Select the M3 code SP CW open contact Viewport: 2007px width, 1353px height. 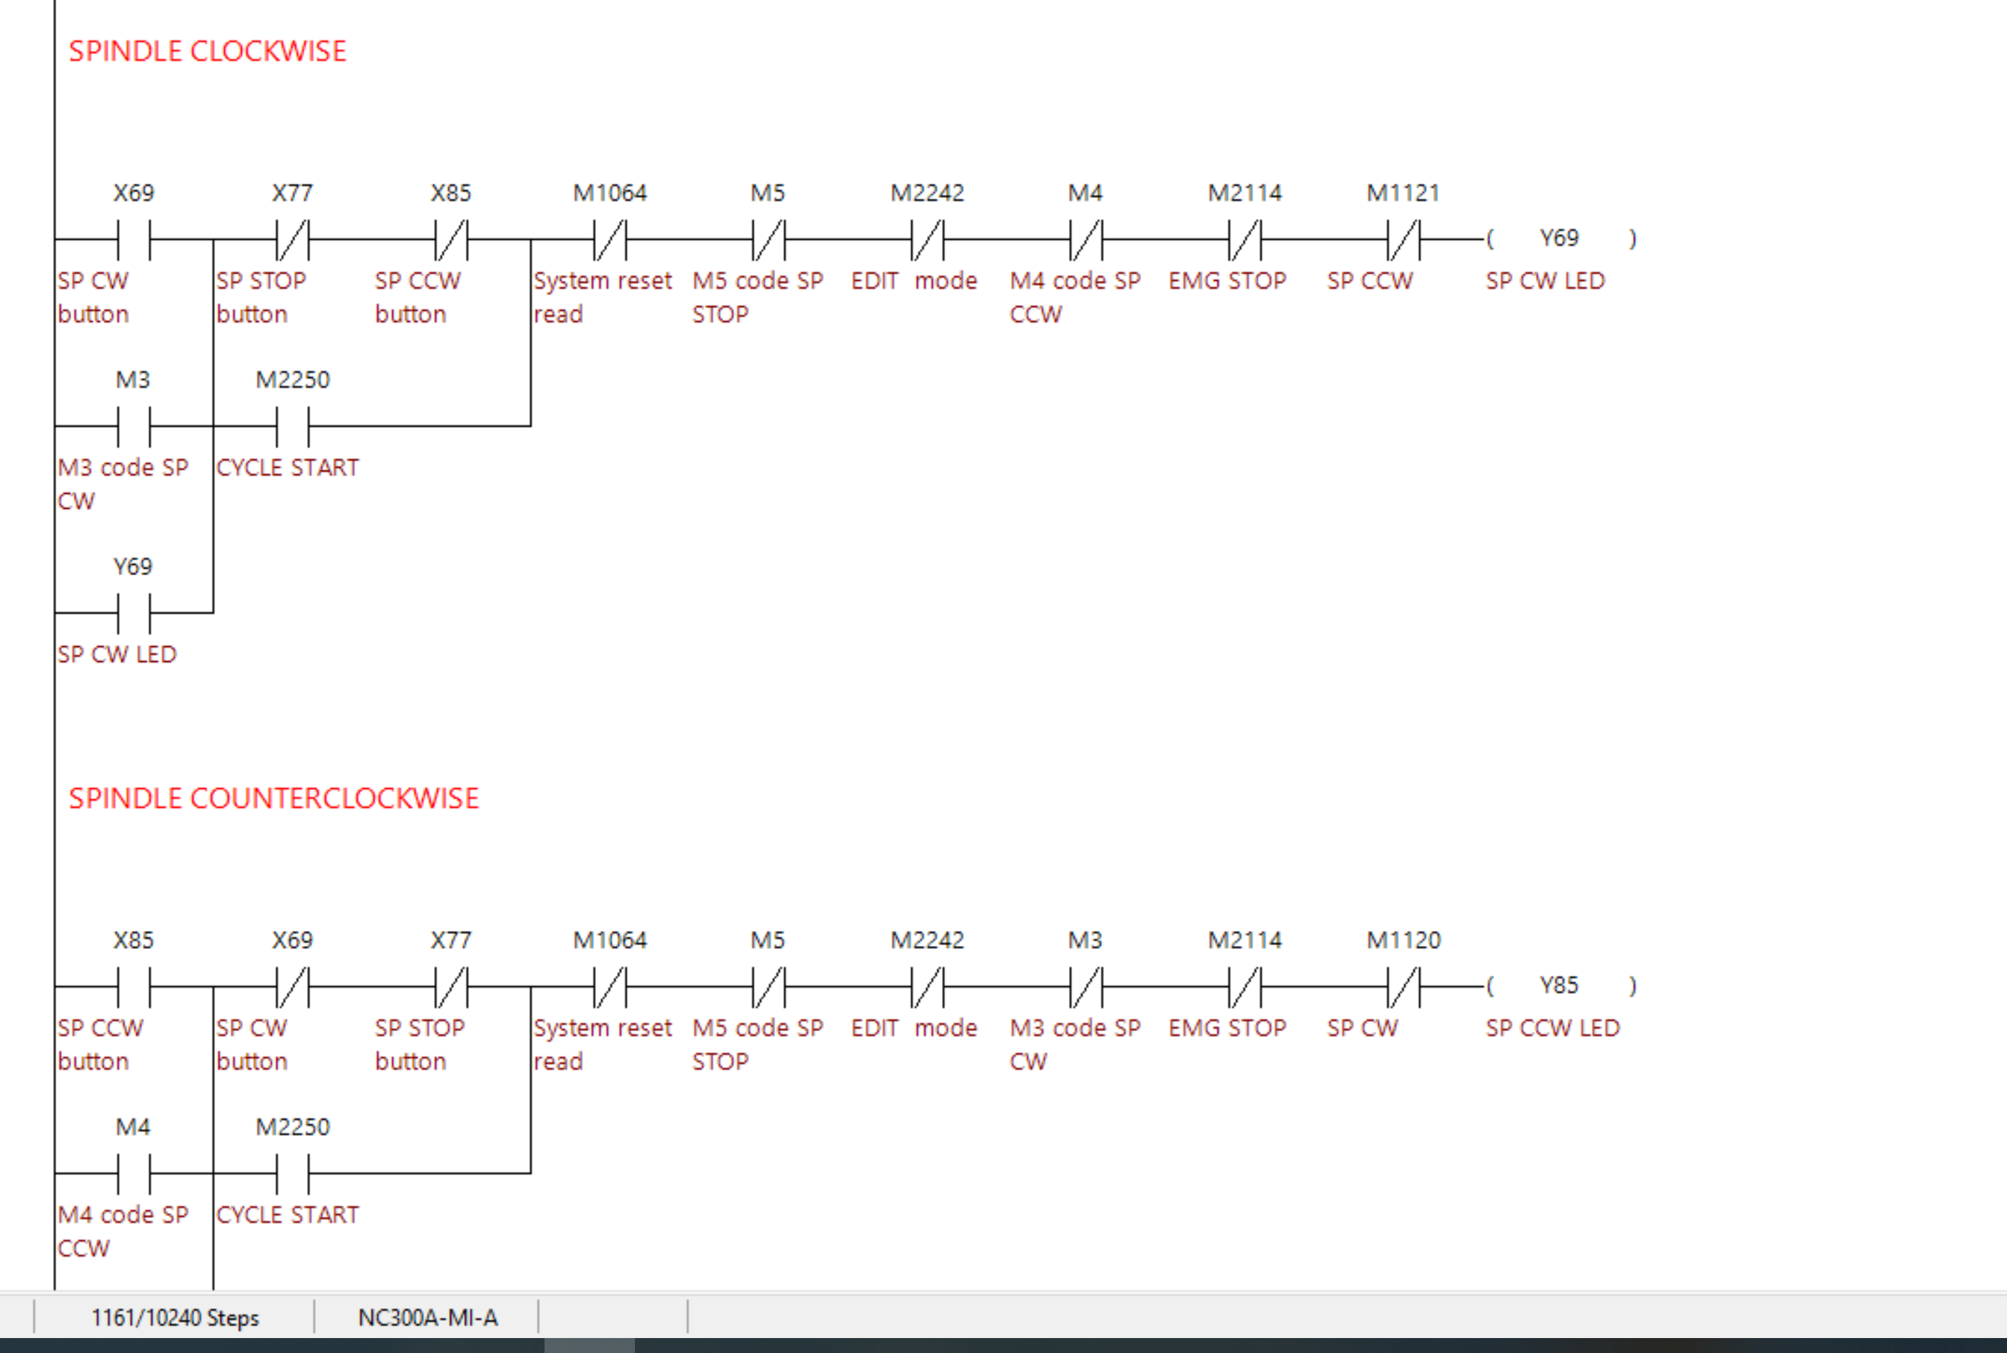(x=134, y=427)
